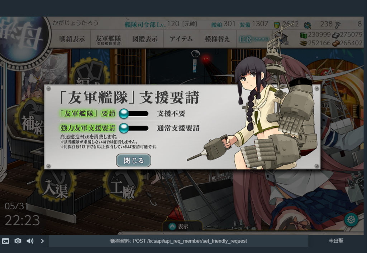The height and width of the screenshot is (253, 367).
Task: Open the 図鑑表示 encyclopedia menu
Action: coord(145,39)
